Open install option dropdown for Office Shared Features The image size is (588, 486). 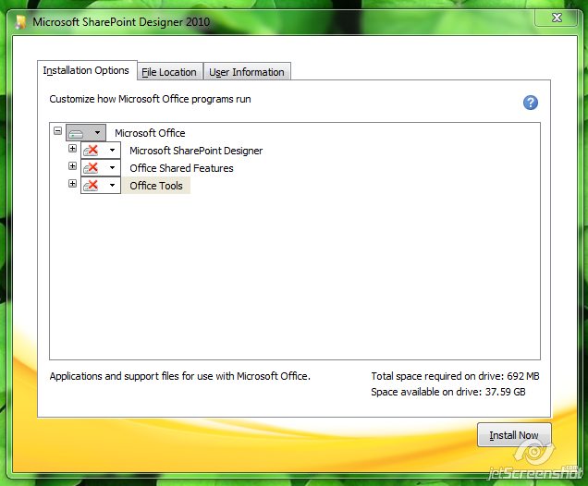101,167
